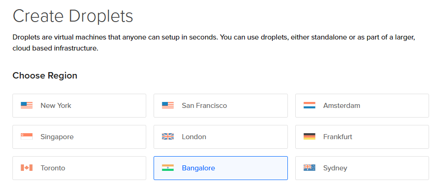Select the Singapore region label

[x=57, y=137]
